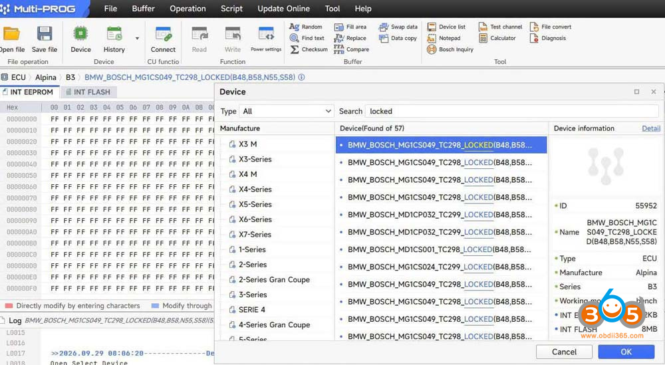Select 2-Series Gran Coupe tree item

coord(274,280)
